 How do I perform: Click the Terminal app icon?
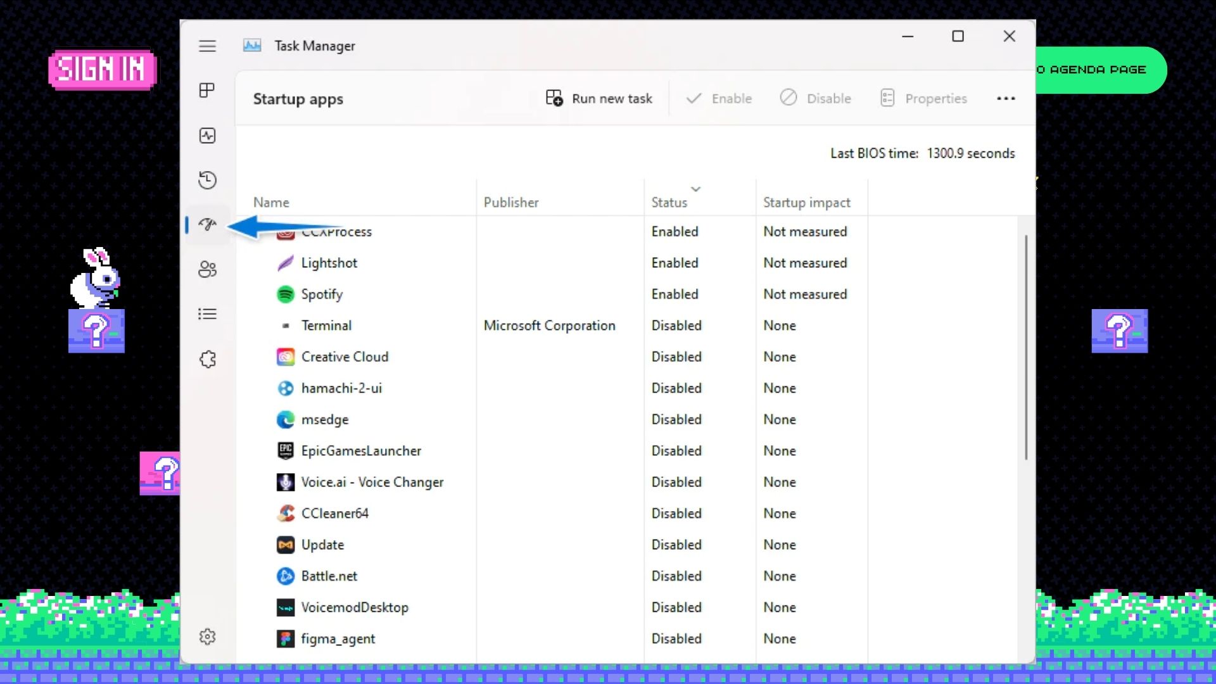click(x=286, y=326)
